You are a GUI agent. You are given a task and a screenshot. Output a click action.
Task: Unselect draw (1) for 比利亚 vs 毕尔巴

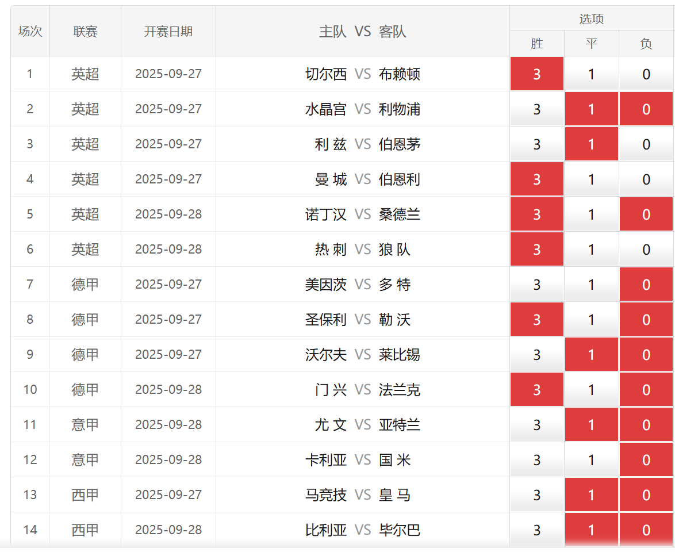pos(591,530)
